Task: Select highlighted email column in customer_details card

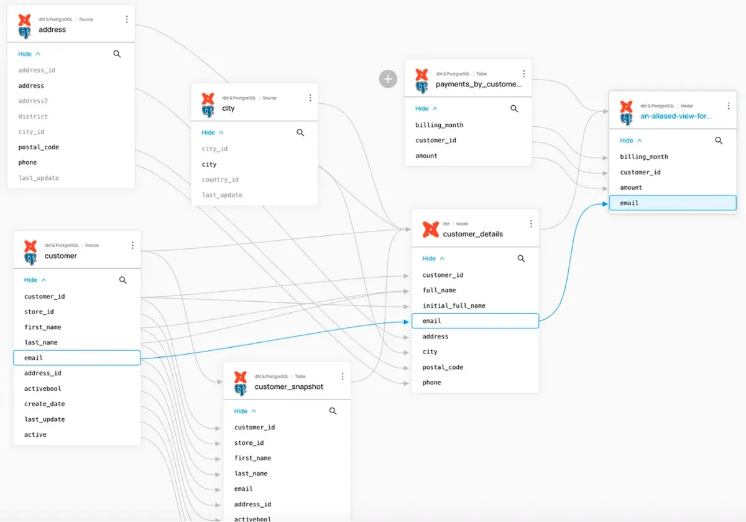Action: (x=475, y=321)
